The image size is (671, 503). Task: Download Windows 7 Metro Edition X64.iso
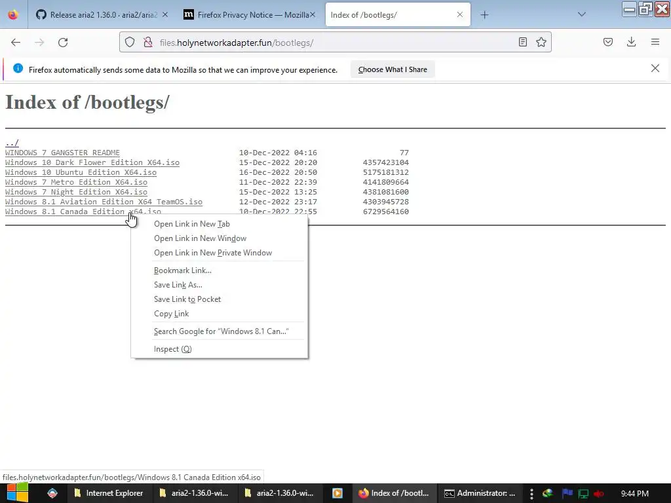pyautogui.click(x=76, y=182)
